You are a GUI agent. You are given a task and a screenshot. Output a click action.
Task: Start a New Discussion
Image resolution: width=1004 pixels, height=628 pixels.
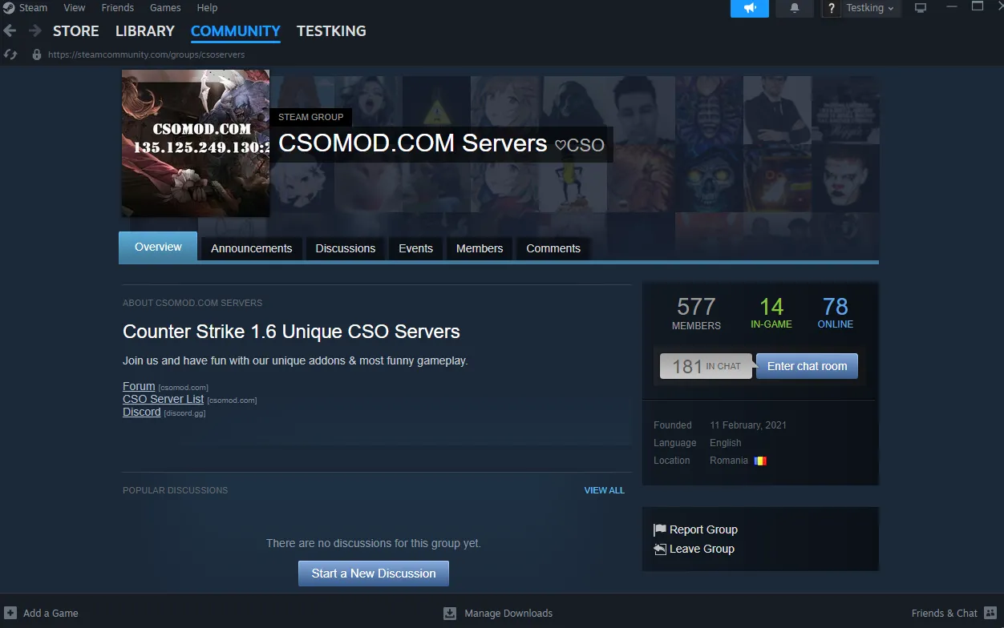pos(373,574)
